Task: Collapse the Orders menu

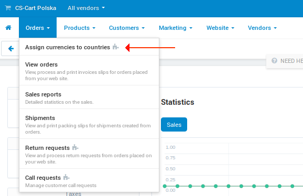Action: [38, 28]
